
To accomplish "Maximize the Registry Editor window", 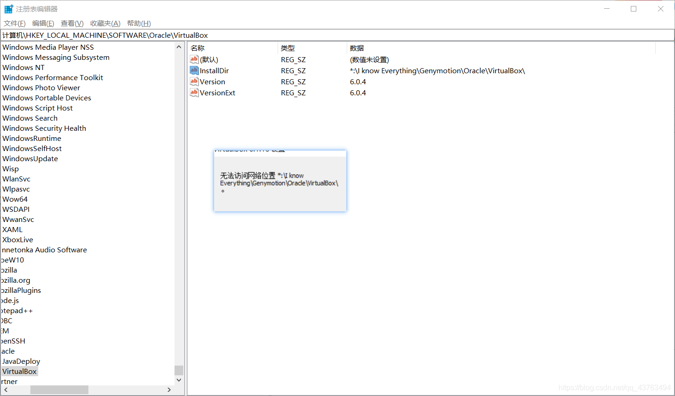I will [x=634, y=9].
